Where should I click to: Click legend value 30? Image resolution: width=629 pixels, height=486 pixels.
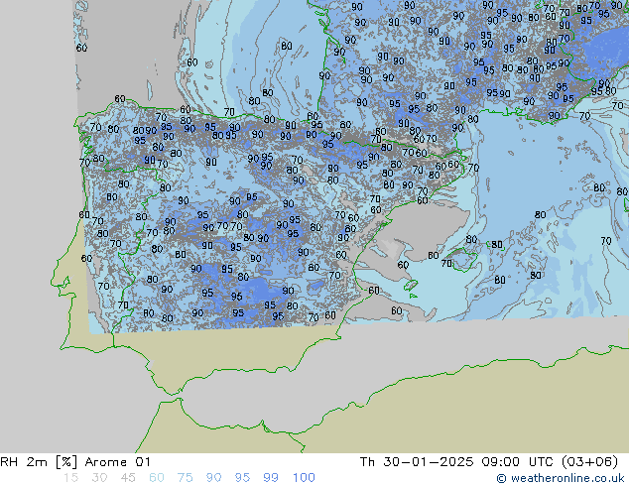click(x=99, y=478)
